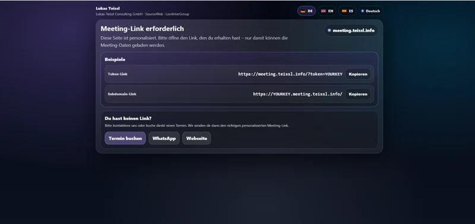Image resolution: width=475 pixels, height=224 pixels.
Task: Click the Termin buchen button
Action: 125,138
